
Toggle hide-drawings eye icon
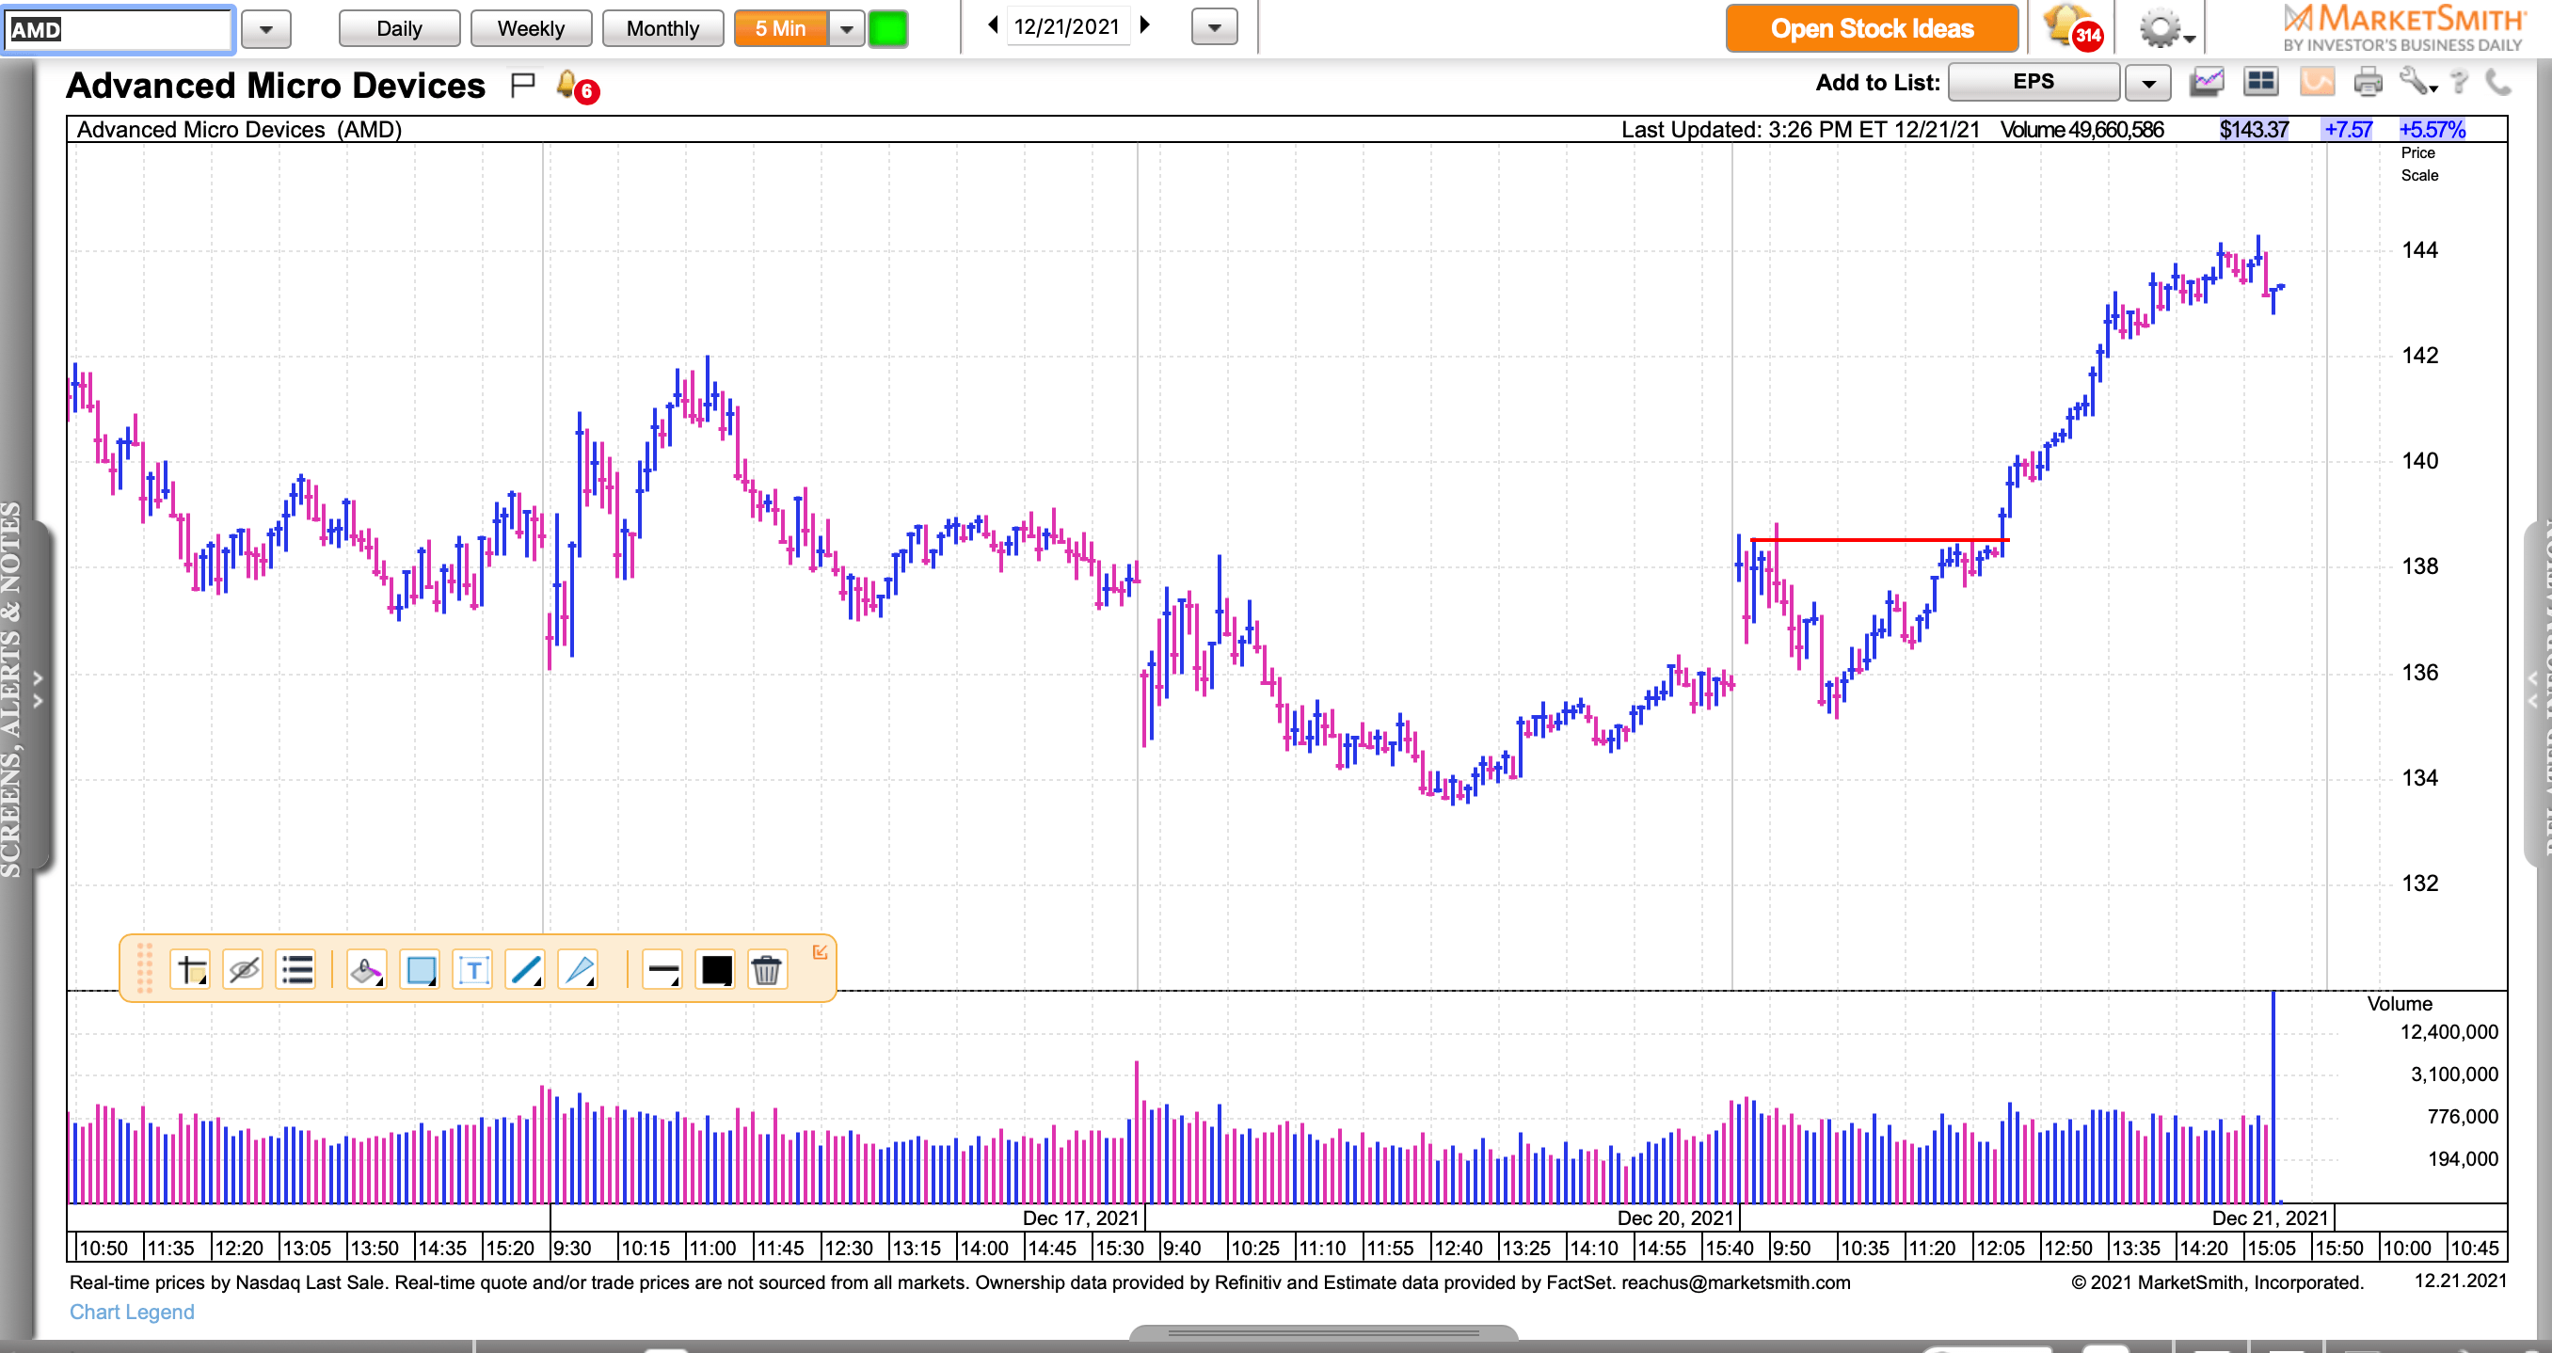coord(244,970)
